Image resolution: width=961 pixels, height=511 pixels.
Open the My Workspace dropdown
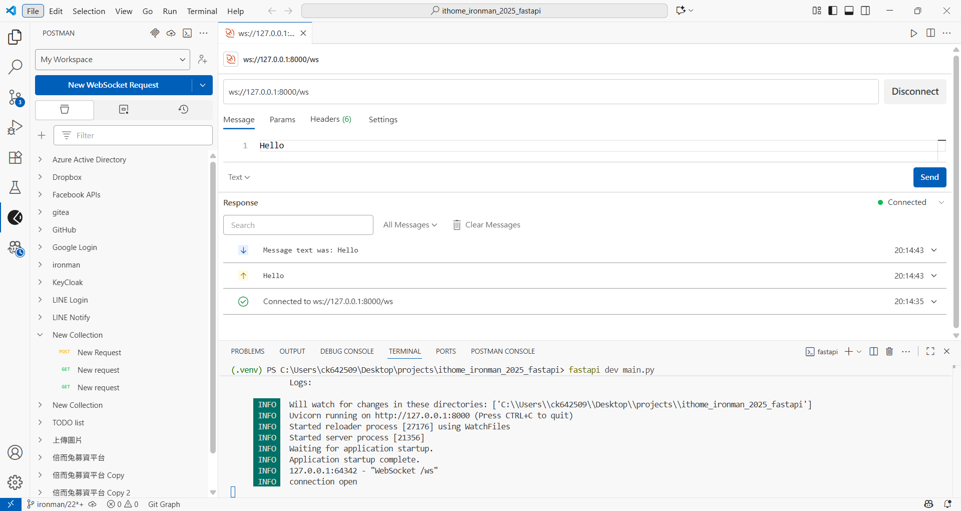[113, 60]
